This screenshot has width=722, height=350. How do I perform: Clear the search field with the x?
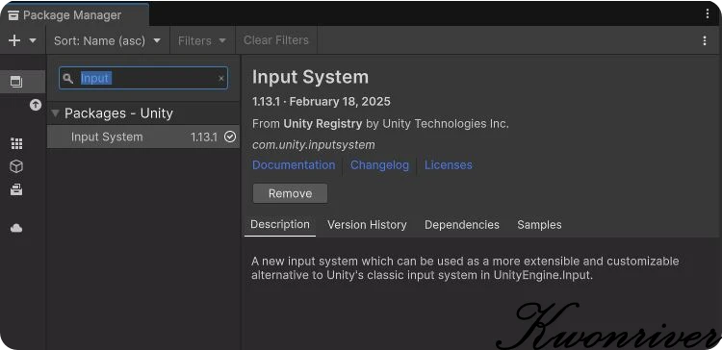221,79
